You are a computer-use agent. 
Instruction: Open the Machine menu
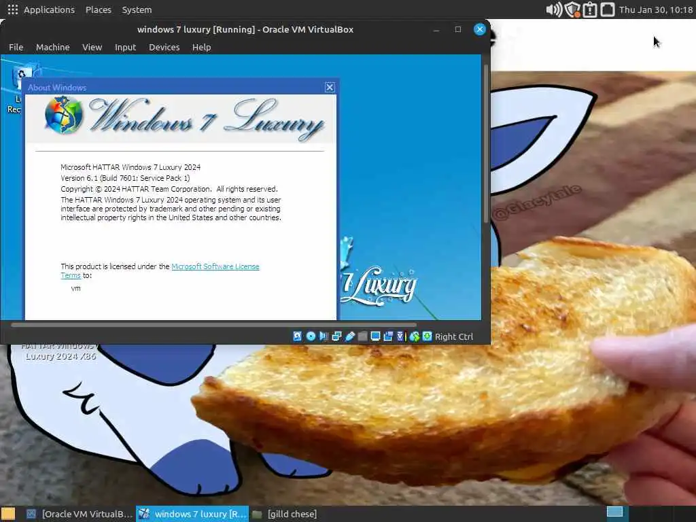pos(52,47)
